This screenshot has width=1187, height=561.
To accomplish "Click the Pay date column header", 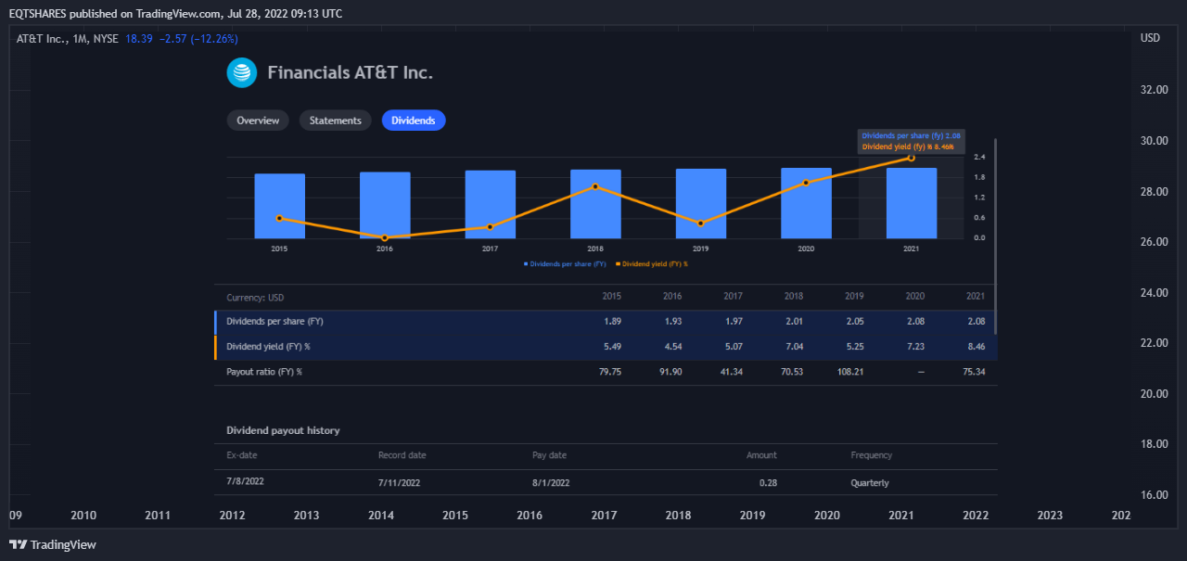I will click(549, 455).
